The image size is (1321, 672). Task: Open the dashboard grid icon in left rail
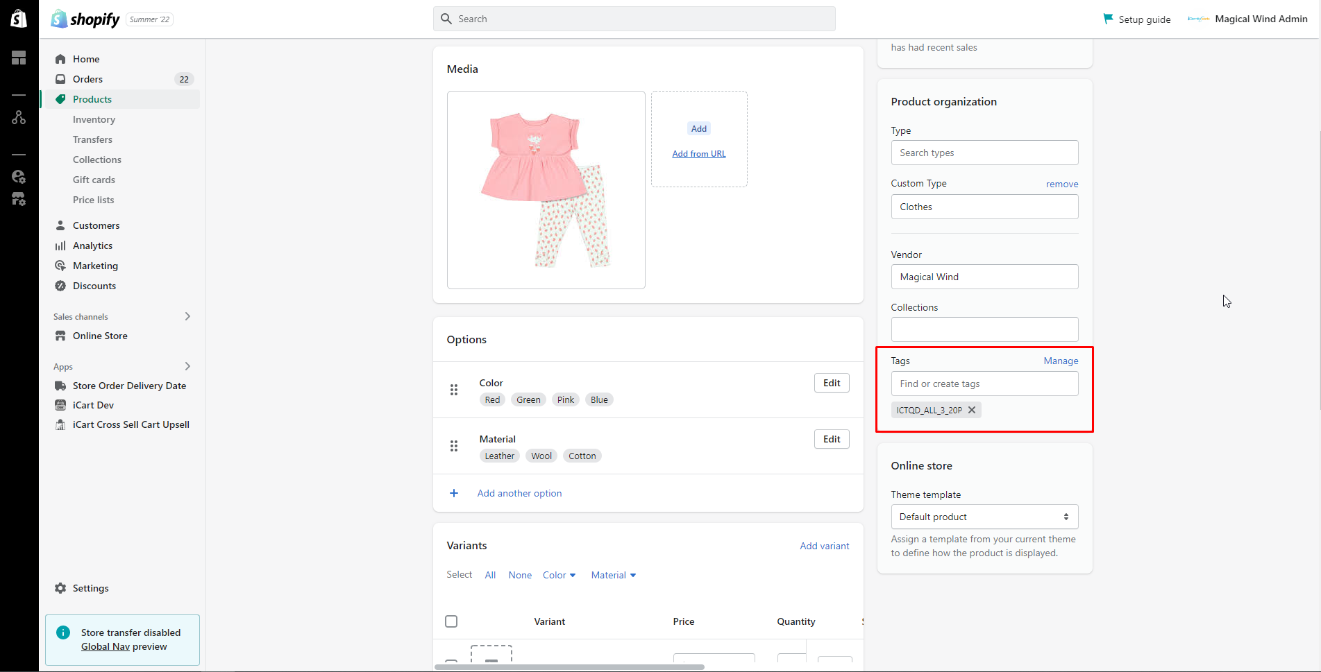coord(19,58)
